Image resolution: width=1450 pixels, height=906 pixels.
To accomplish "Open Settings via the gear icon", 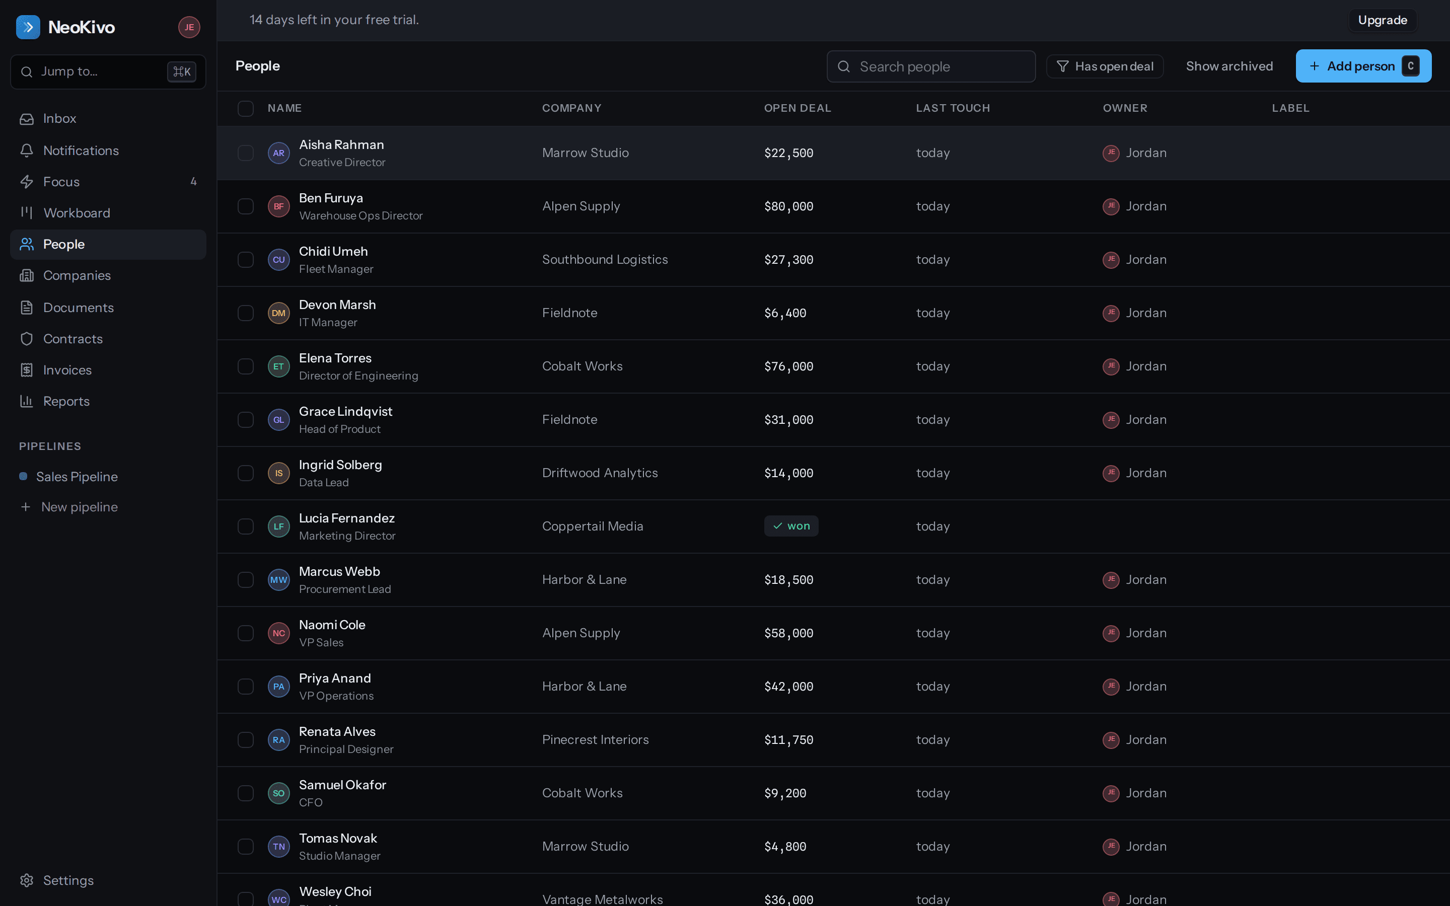I will point(26,880).
